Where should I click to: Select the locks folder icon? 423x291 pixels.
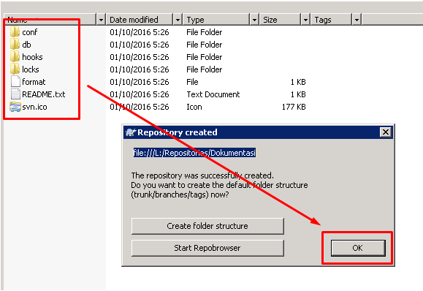pos(15,69)
